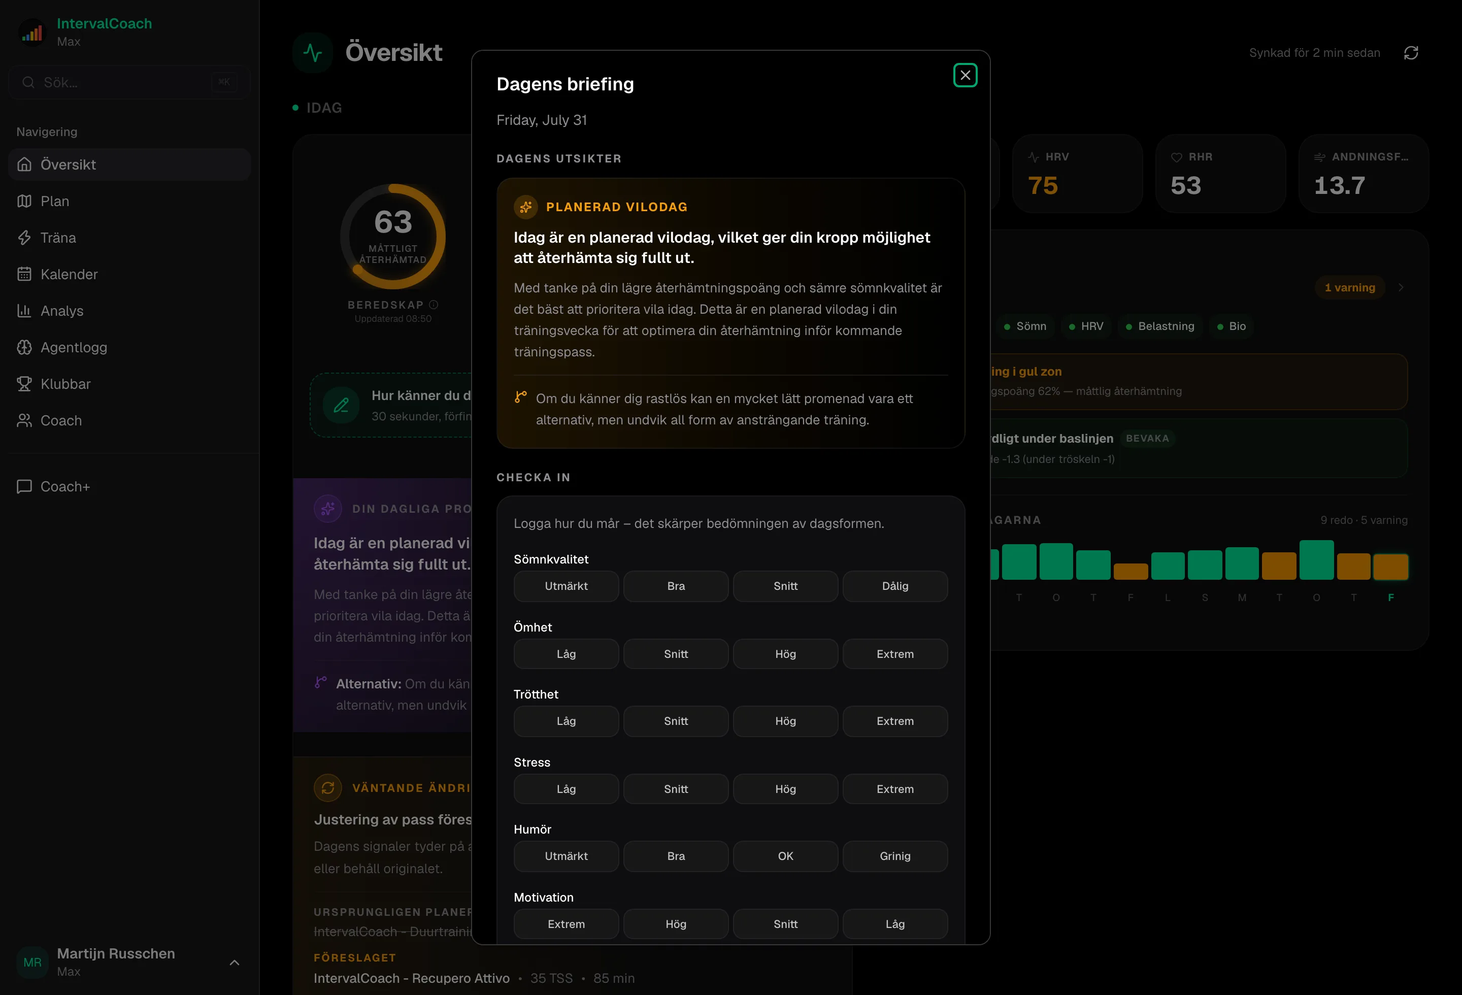Click the Coach+ chat bubble icon
This screenshot has width=1462, height=995.
24,486
